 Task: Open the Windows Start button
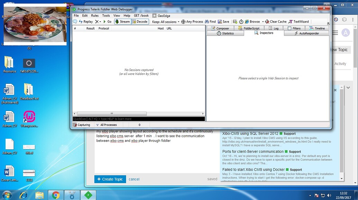click(7, 195)
